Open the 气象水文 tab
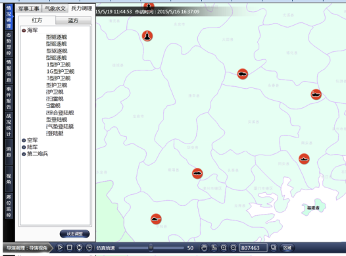 55,9
